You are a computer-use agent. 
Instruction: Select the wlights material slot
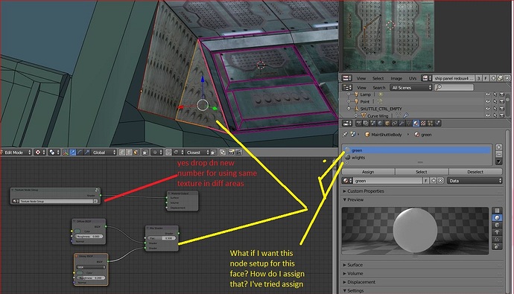point(417,158)
